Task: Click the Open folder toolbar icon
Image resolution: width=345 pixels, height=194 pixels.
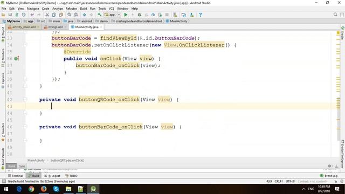Action: (3, 15)
